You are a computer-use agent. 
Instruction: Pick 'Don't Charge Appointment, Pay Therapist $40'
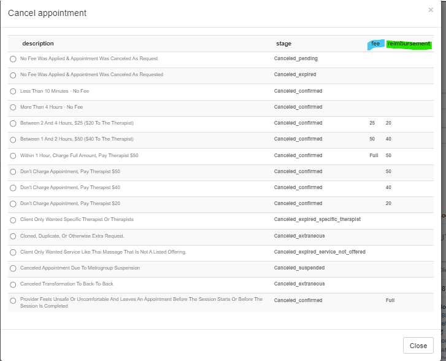point(13,188)
